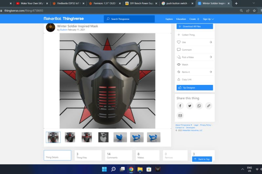
Task: Select the second mask thumbnail
Action: 70,137
